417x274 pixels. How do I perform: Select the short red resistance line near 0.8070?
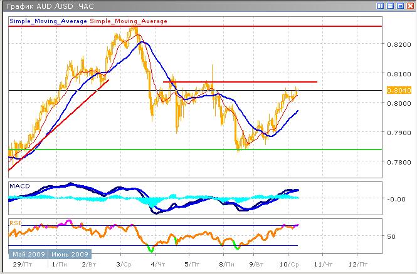251,82
